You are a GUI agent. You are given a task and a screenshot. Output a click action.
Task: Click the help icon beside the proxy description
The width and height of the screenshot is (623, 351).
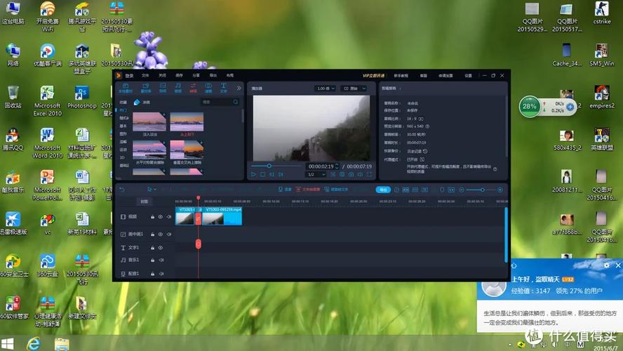(495, 169)
